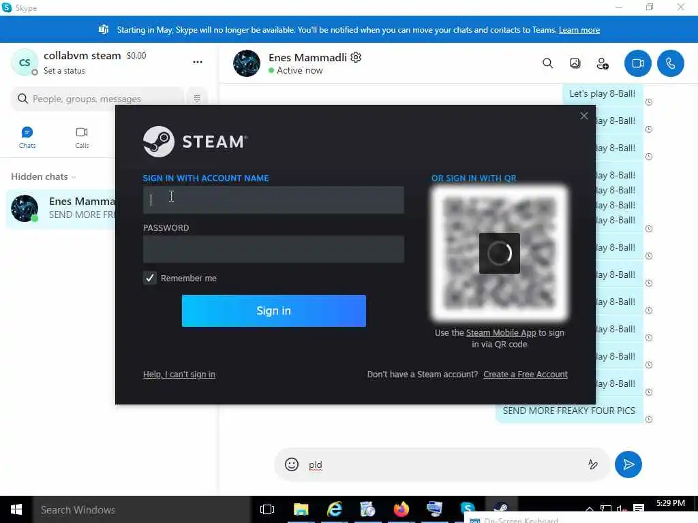Click Set a status text

coord(64,71)
